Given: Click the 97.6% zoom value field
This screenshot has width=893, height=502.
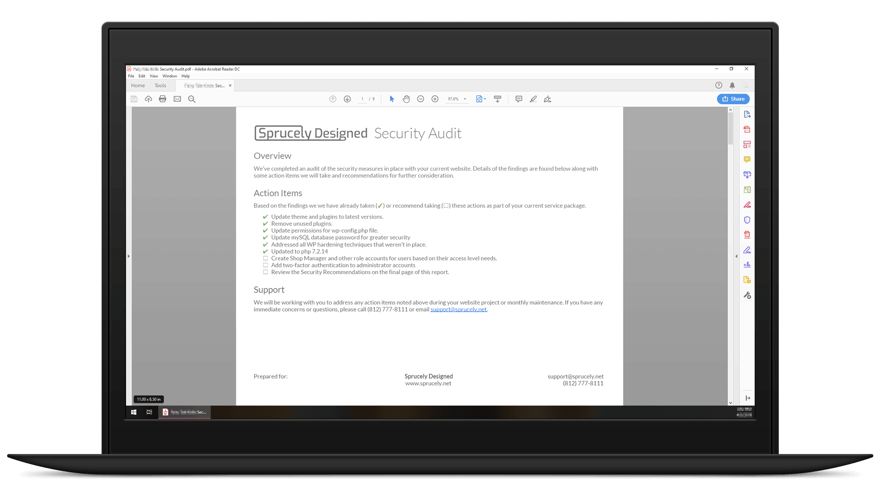Looking at the screenshot, I should (453, 99).
